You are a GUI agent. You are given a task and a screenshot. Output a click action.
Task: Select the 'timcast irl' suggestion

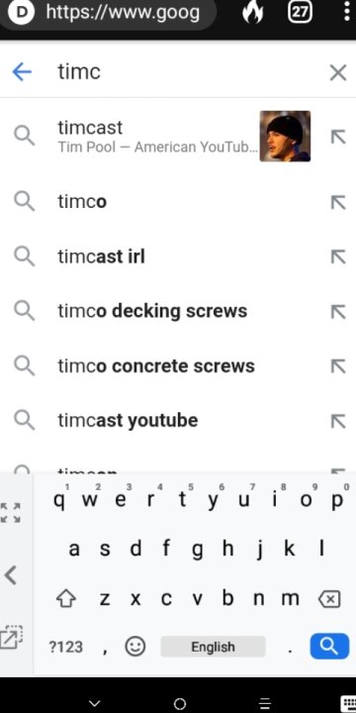[178, 256]
